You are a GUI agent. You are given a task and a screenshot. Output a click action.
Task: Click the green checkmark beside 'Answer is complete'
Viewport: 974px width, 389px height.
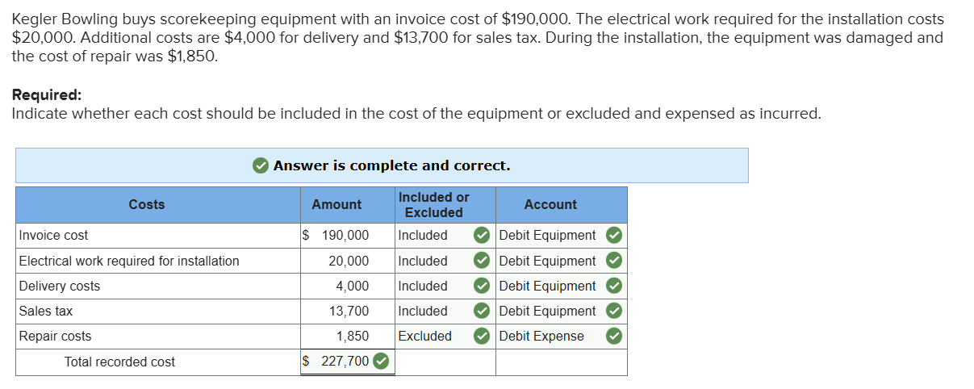point(261,165)
